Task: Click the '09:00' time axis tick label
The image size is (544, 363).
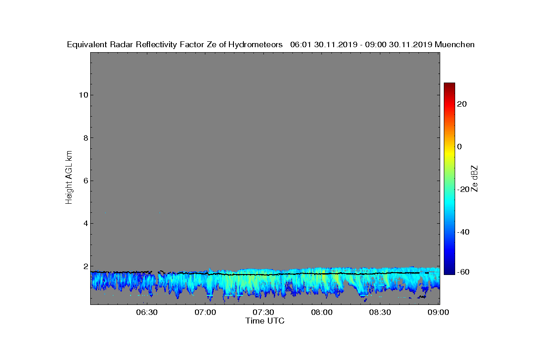Action: 439,312
